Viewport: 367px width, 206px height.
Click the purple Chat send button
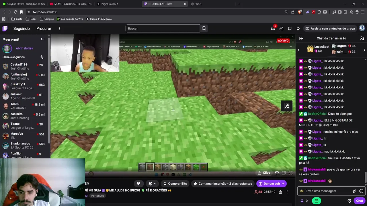point(360,201)
